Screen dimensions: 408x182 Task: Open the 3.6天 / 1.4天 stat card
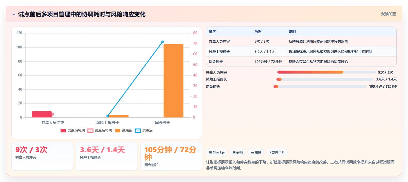(x=107, y=156)
